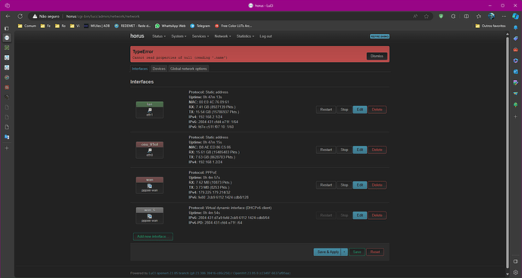Click the wan interface pppoe-wan icon

click(x=150, y=186)
